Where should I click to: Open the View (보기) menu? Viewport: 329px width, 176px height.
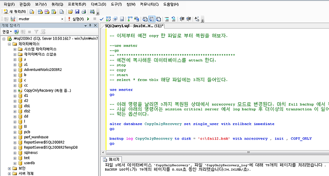click(x=41, y=4)
